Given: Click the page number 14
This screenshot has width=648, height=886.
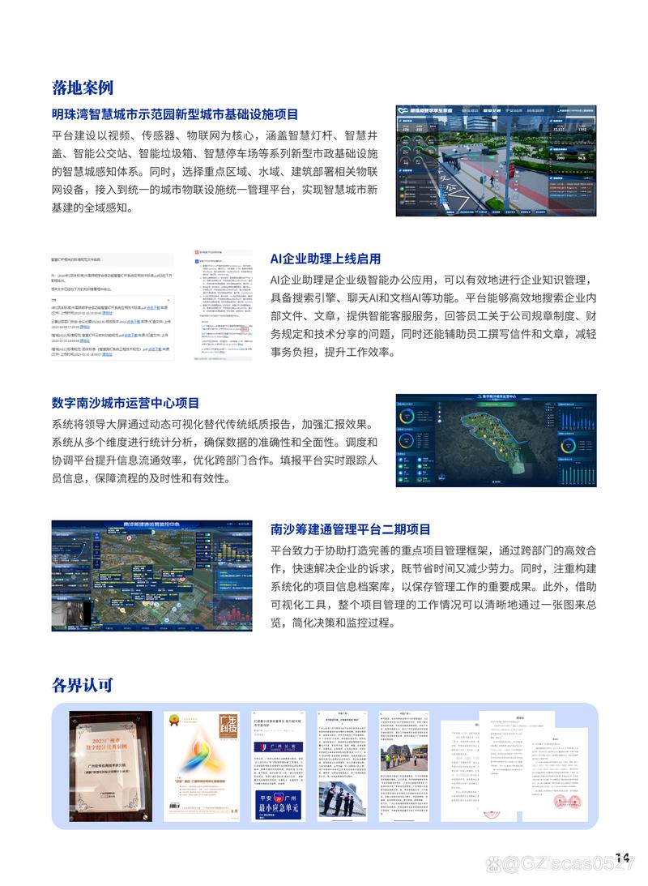Looking at the screenshot, I should click(622, 858).
